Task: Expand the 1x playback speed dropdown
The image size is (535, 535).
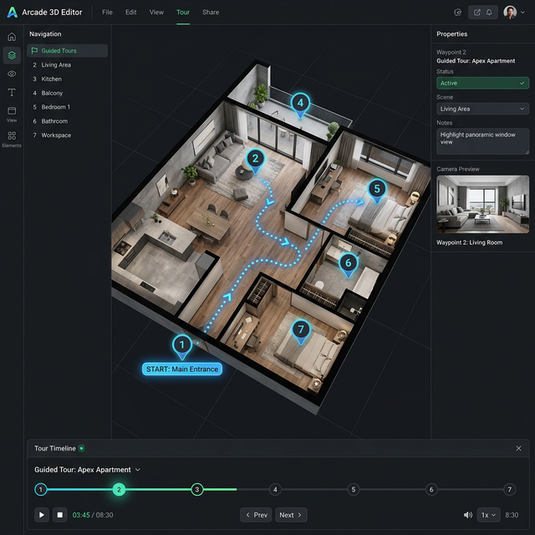Action: coord(488,515)
